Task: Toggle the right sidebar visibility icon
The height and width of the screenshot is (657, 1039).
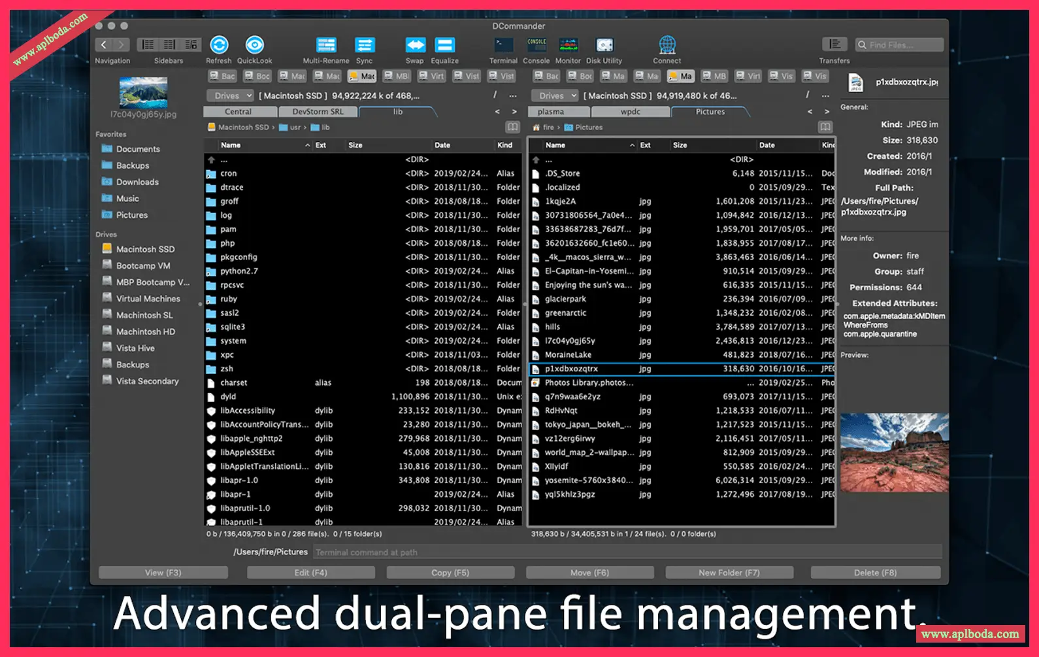Action: click(x=190, y=44)
